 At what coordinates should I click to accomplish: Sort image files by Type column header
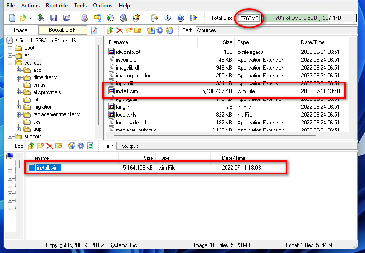pyautogui.click(x=262, y=42)
